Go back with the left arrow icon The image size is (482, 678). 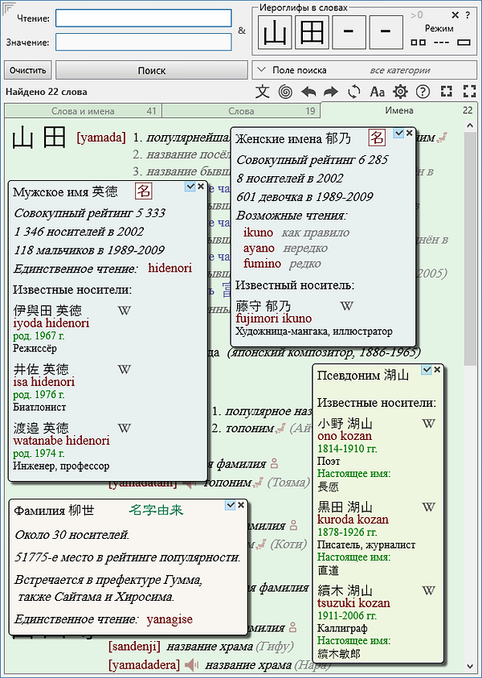(308, 92)
